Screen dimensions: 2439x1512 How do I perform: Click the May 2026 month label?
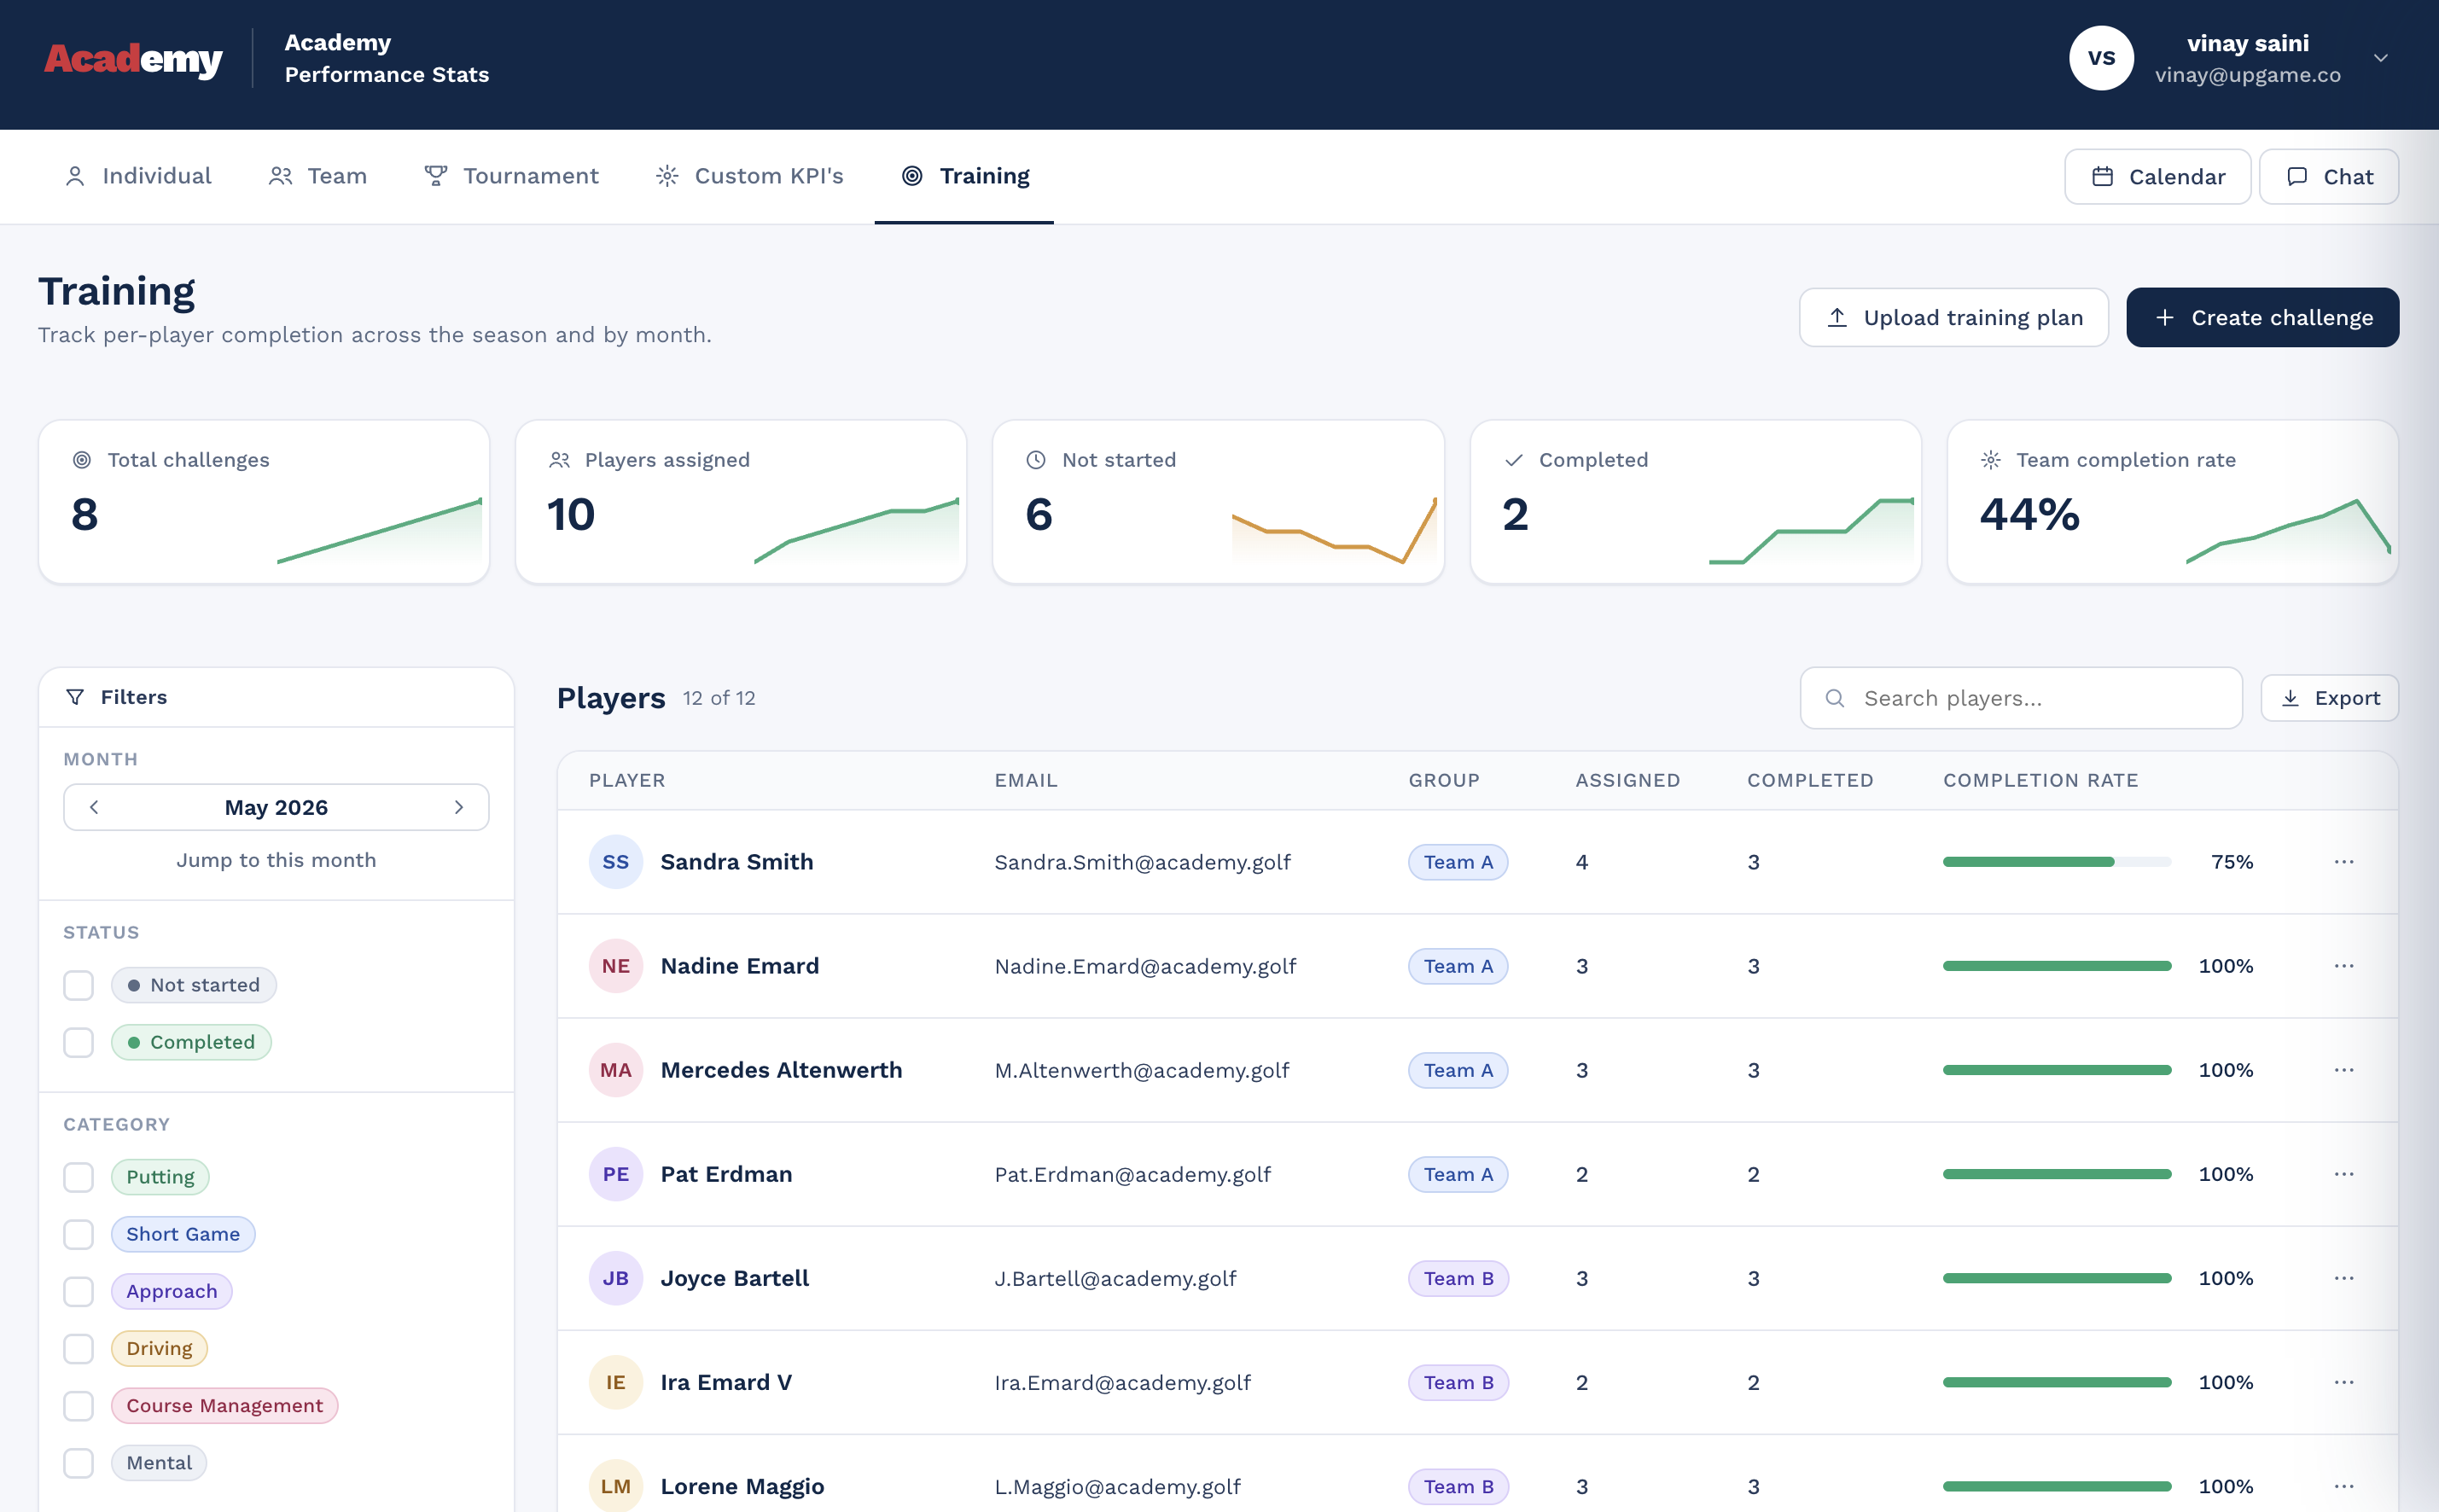point(276,807)
